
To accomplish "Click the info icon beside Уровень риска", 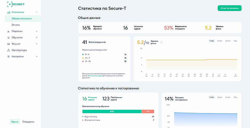I will tap(161, 42).
